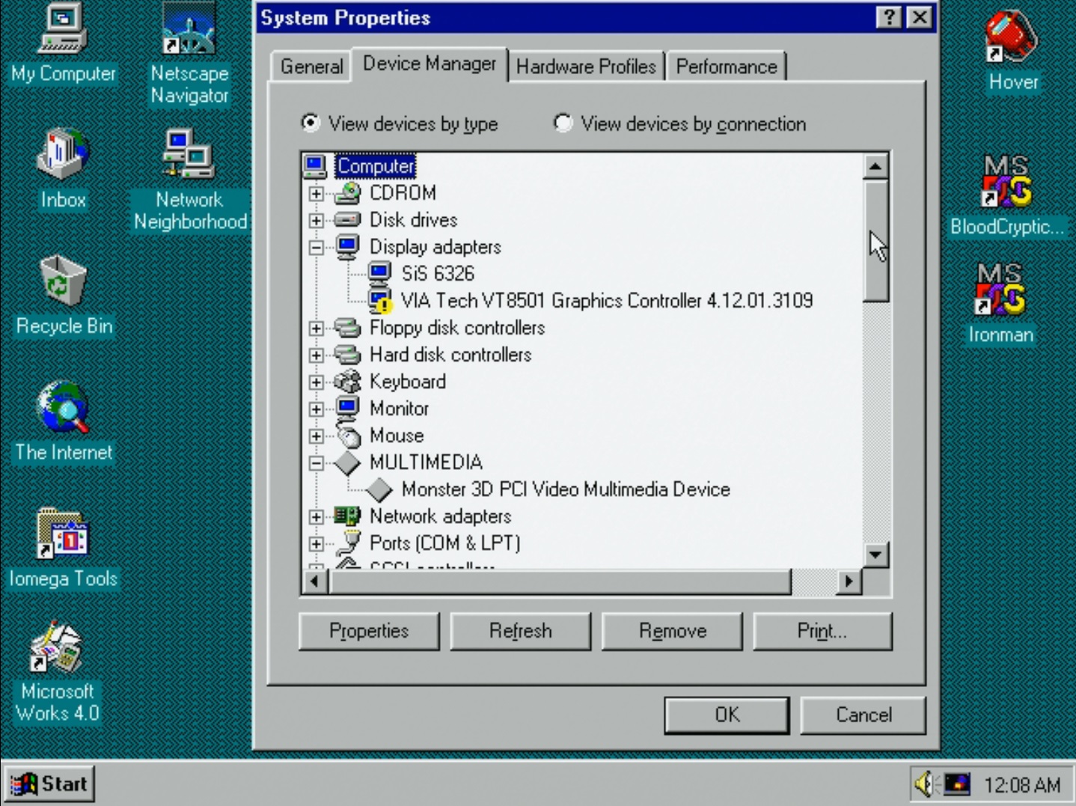Viewport: 1076px width, 806px height.
Task: Select the Computer root node
Action: click(x=375, y=166)
